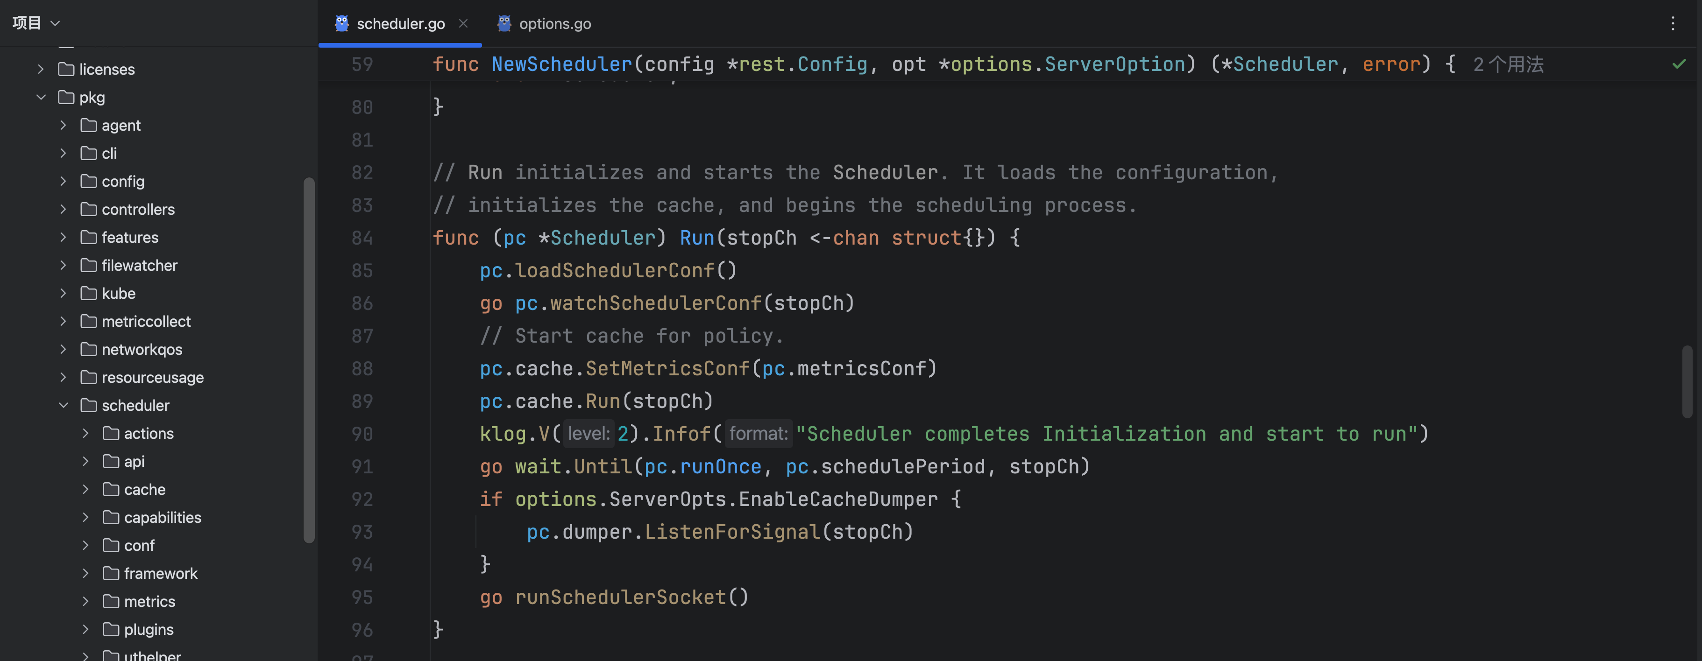This screenshot has height=661, width=1702.
Task: Open the editor tabs more-options menu
Action: click(x=1673, y=24)
